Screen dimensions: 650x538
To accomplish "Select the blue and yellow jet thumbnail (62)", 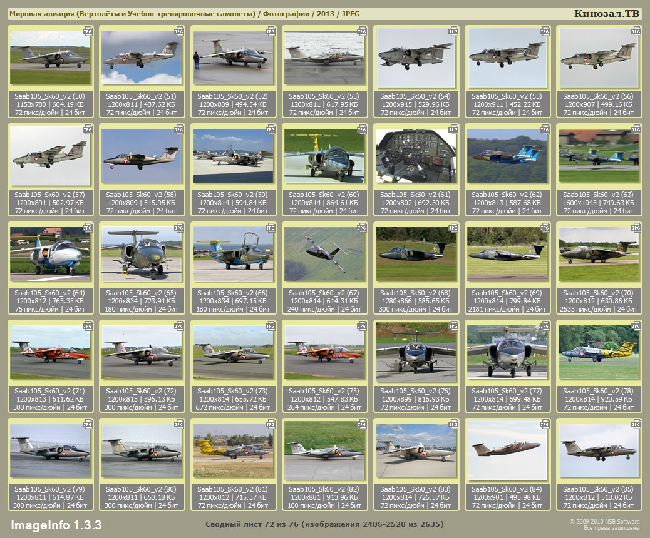I will pos(507,156).
